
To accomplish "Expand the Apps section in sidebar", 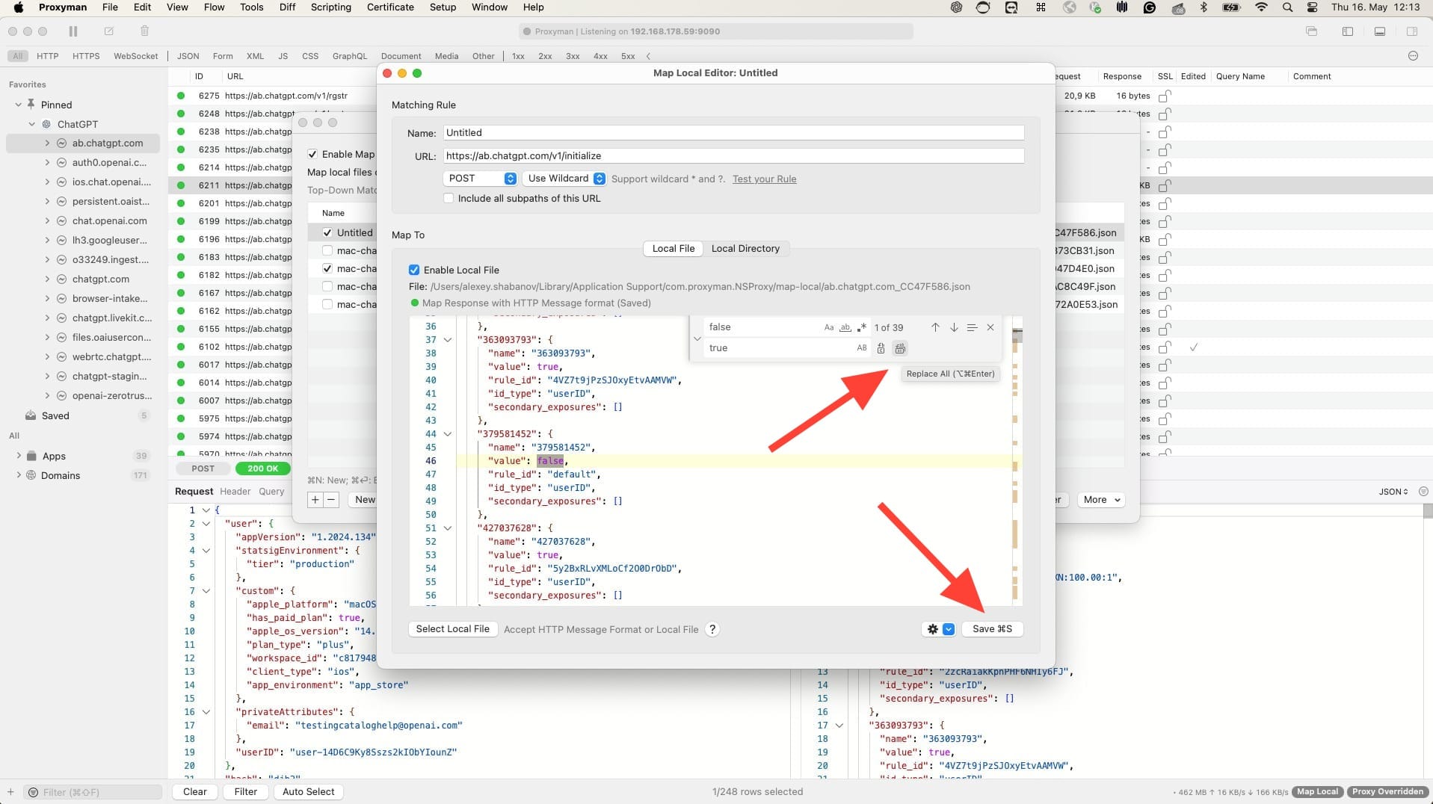I will click(19, 456).
